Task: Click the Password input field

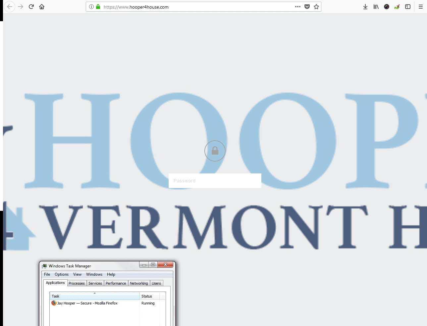Action: (215, 181)
